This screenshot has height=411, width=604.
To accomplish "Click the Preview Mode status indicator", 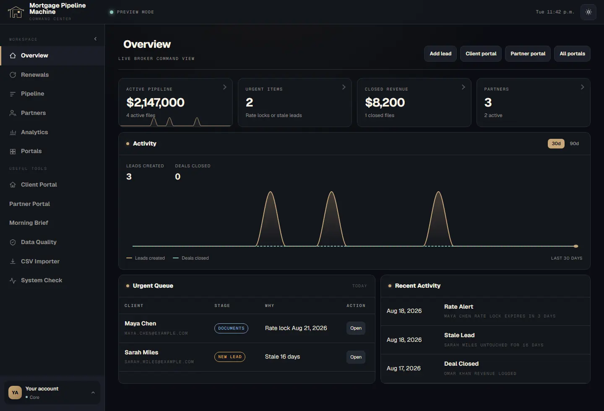I will (132, 12).
